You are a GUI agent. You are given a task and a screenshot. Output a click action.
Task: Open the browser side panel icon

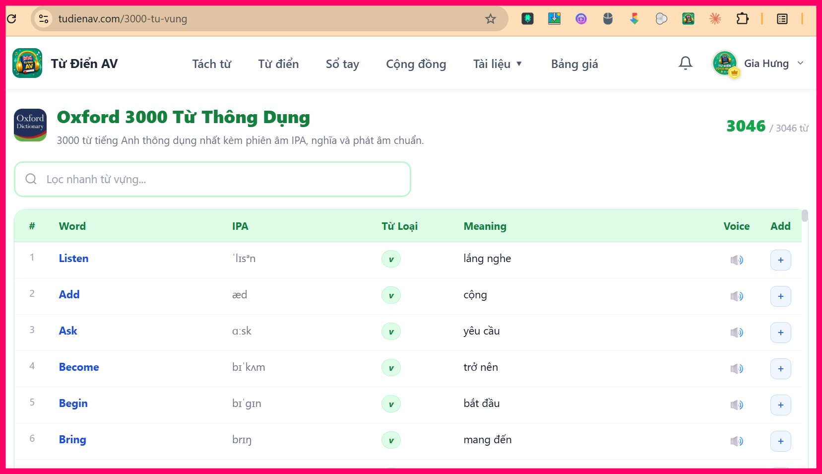[x=782, y=19]
